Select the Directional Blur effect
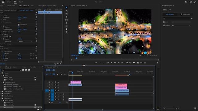The width and height of the screenshot is (198, 111). click(10, 105)
